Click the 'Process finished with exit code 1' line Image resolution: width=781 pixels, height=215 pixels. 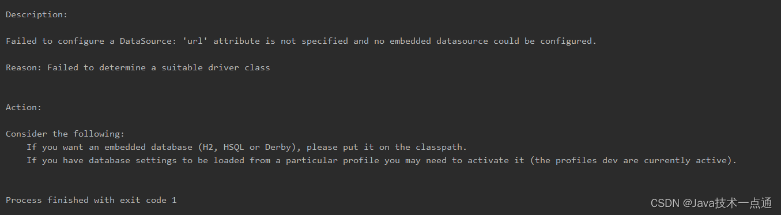(91, 200)
